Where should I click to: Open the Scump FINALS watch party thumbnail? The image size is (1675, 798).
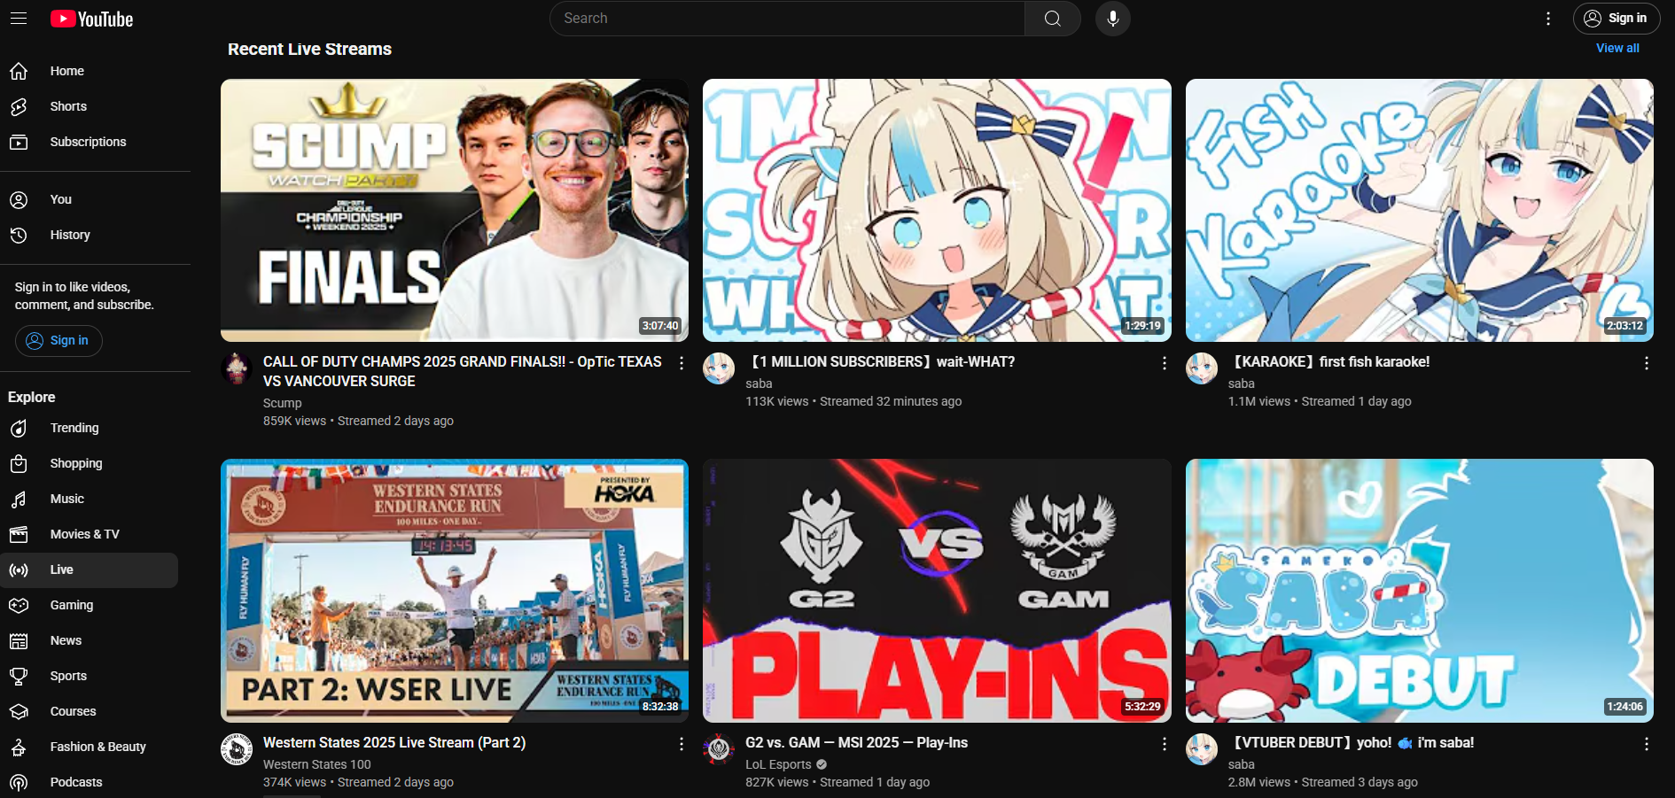(455, 210)
